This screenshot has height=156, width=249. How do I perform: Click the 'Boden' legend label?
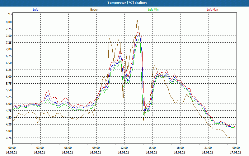(x=94, y=10)
